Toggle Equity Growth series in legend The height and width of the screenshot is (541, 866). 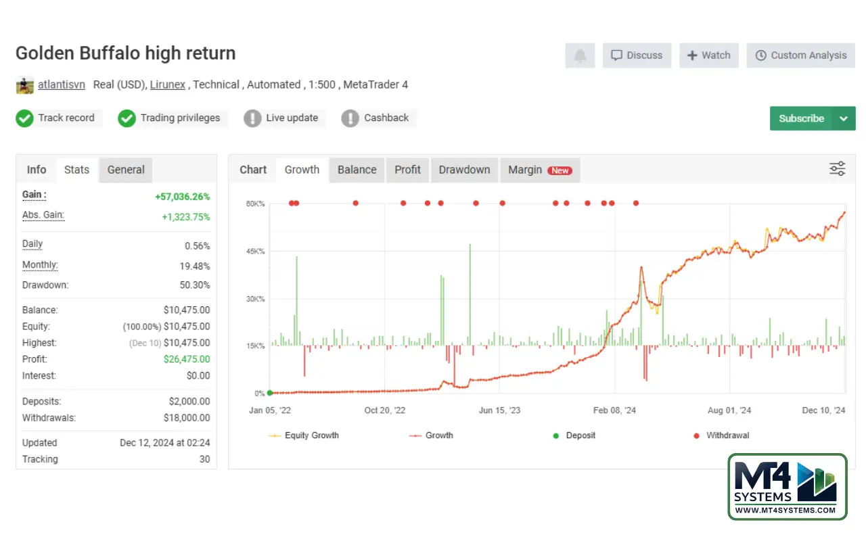[304, 436]
